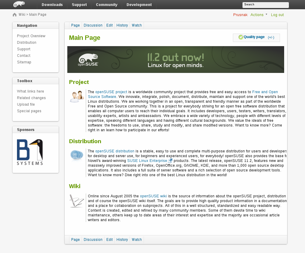Viewport: 305px width, 253px height.
Task: Click the openSUSE chameleon logo in header
Action: (19, 4)
